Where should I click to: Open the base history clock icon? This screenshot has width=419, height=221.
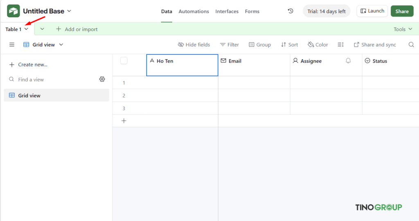291,11
